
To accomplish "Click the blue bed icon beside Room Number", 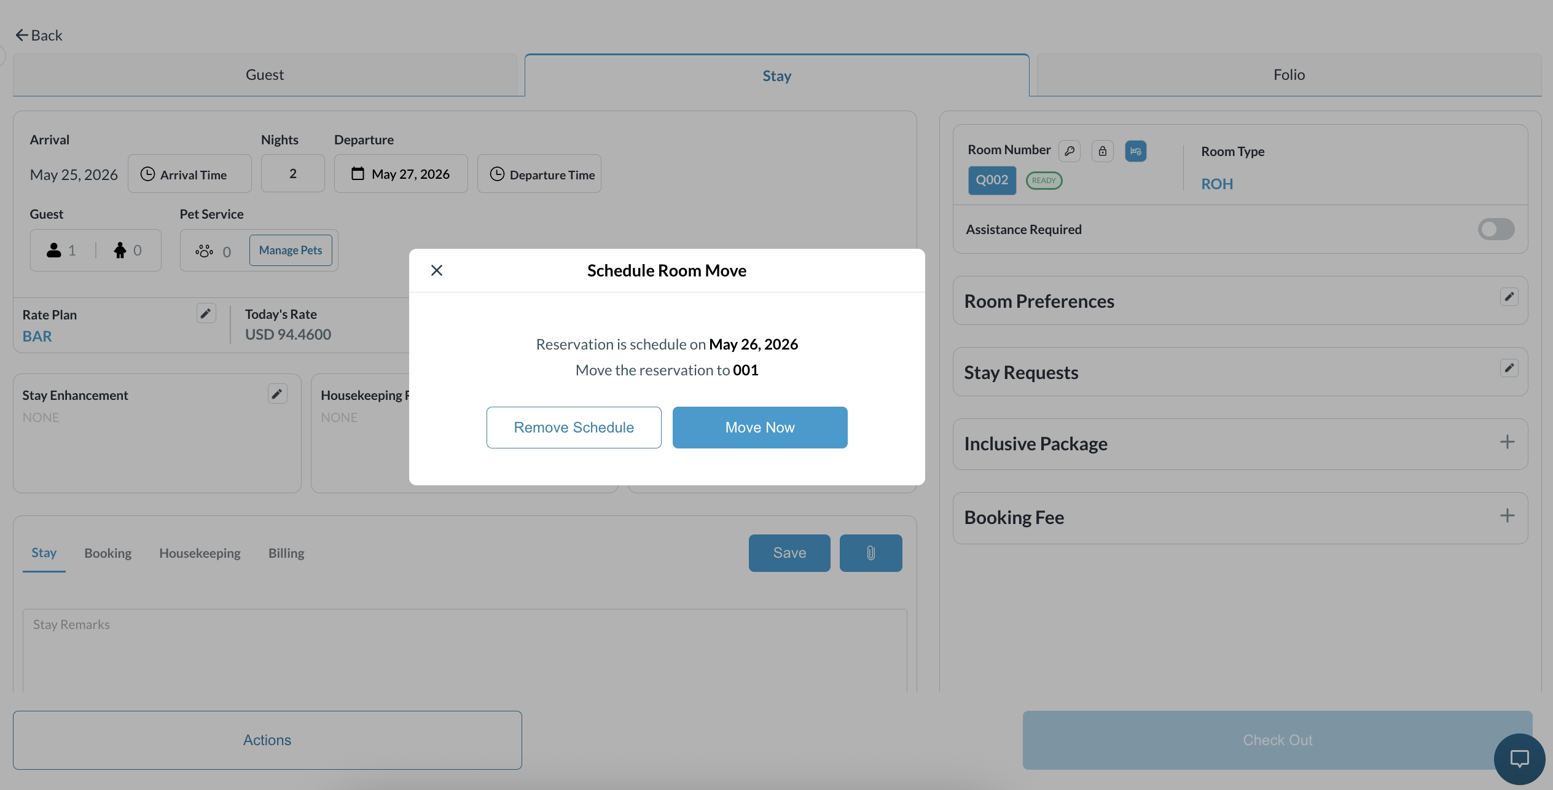I will [x=1136, y=151].
